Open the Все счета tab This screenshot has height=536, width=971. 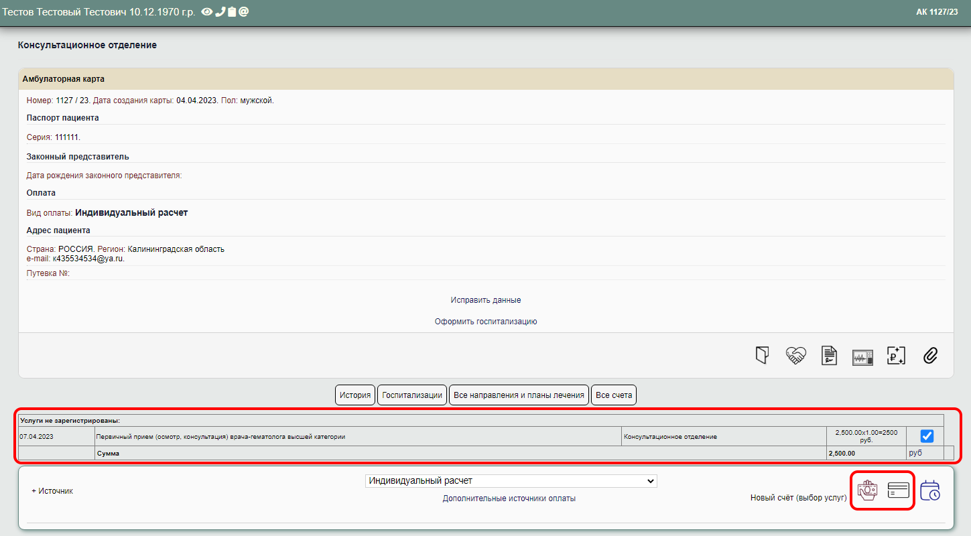coord(613,395)
